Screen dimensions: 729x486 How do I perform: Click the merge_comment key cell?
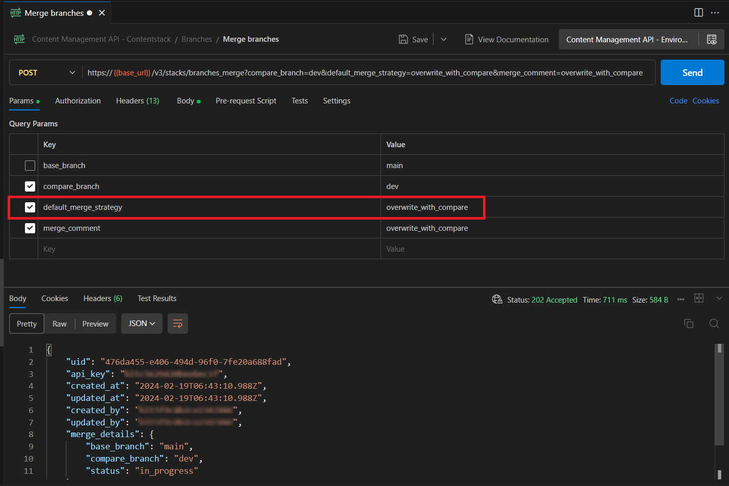(209, 228)
